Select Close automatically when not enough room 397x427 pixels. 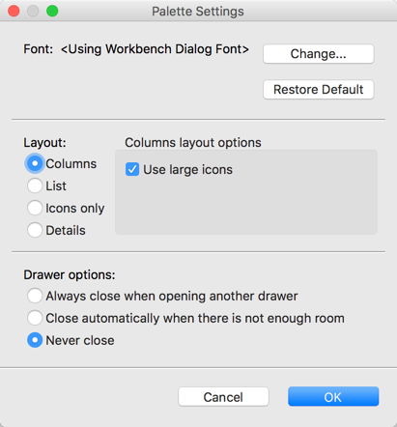pos(35,318)
